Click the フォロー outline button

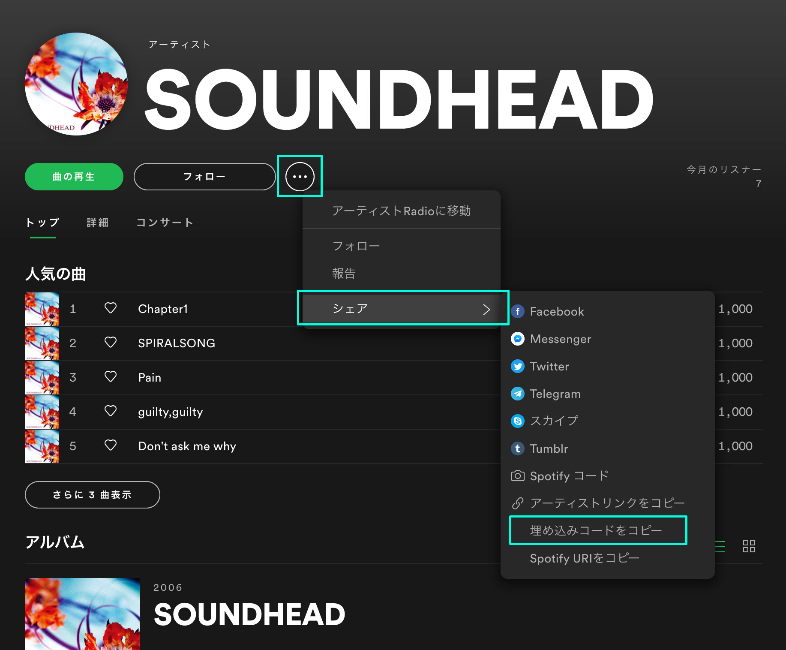[x=204, y=177]
